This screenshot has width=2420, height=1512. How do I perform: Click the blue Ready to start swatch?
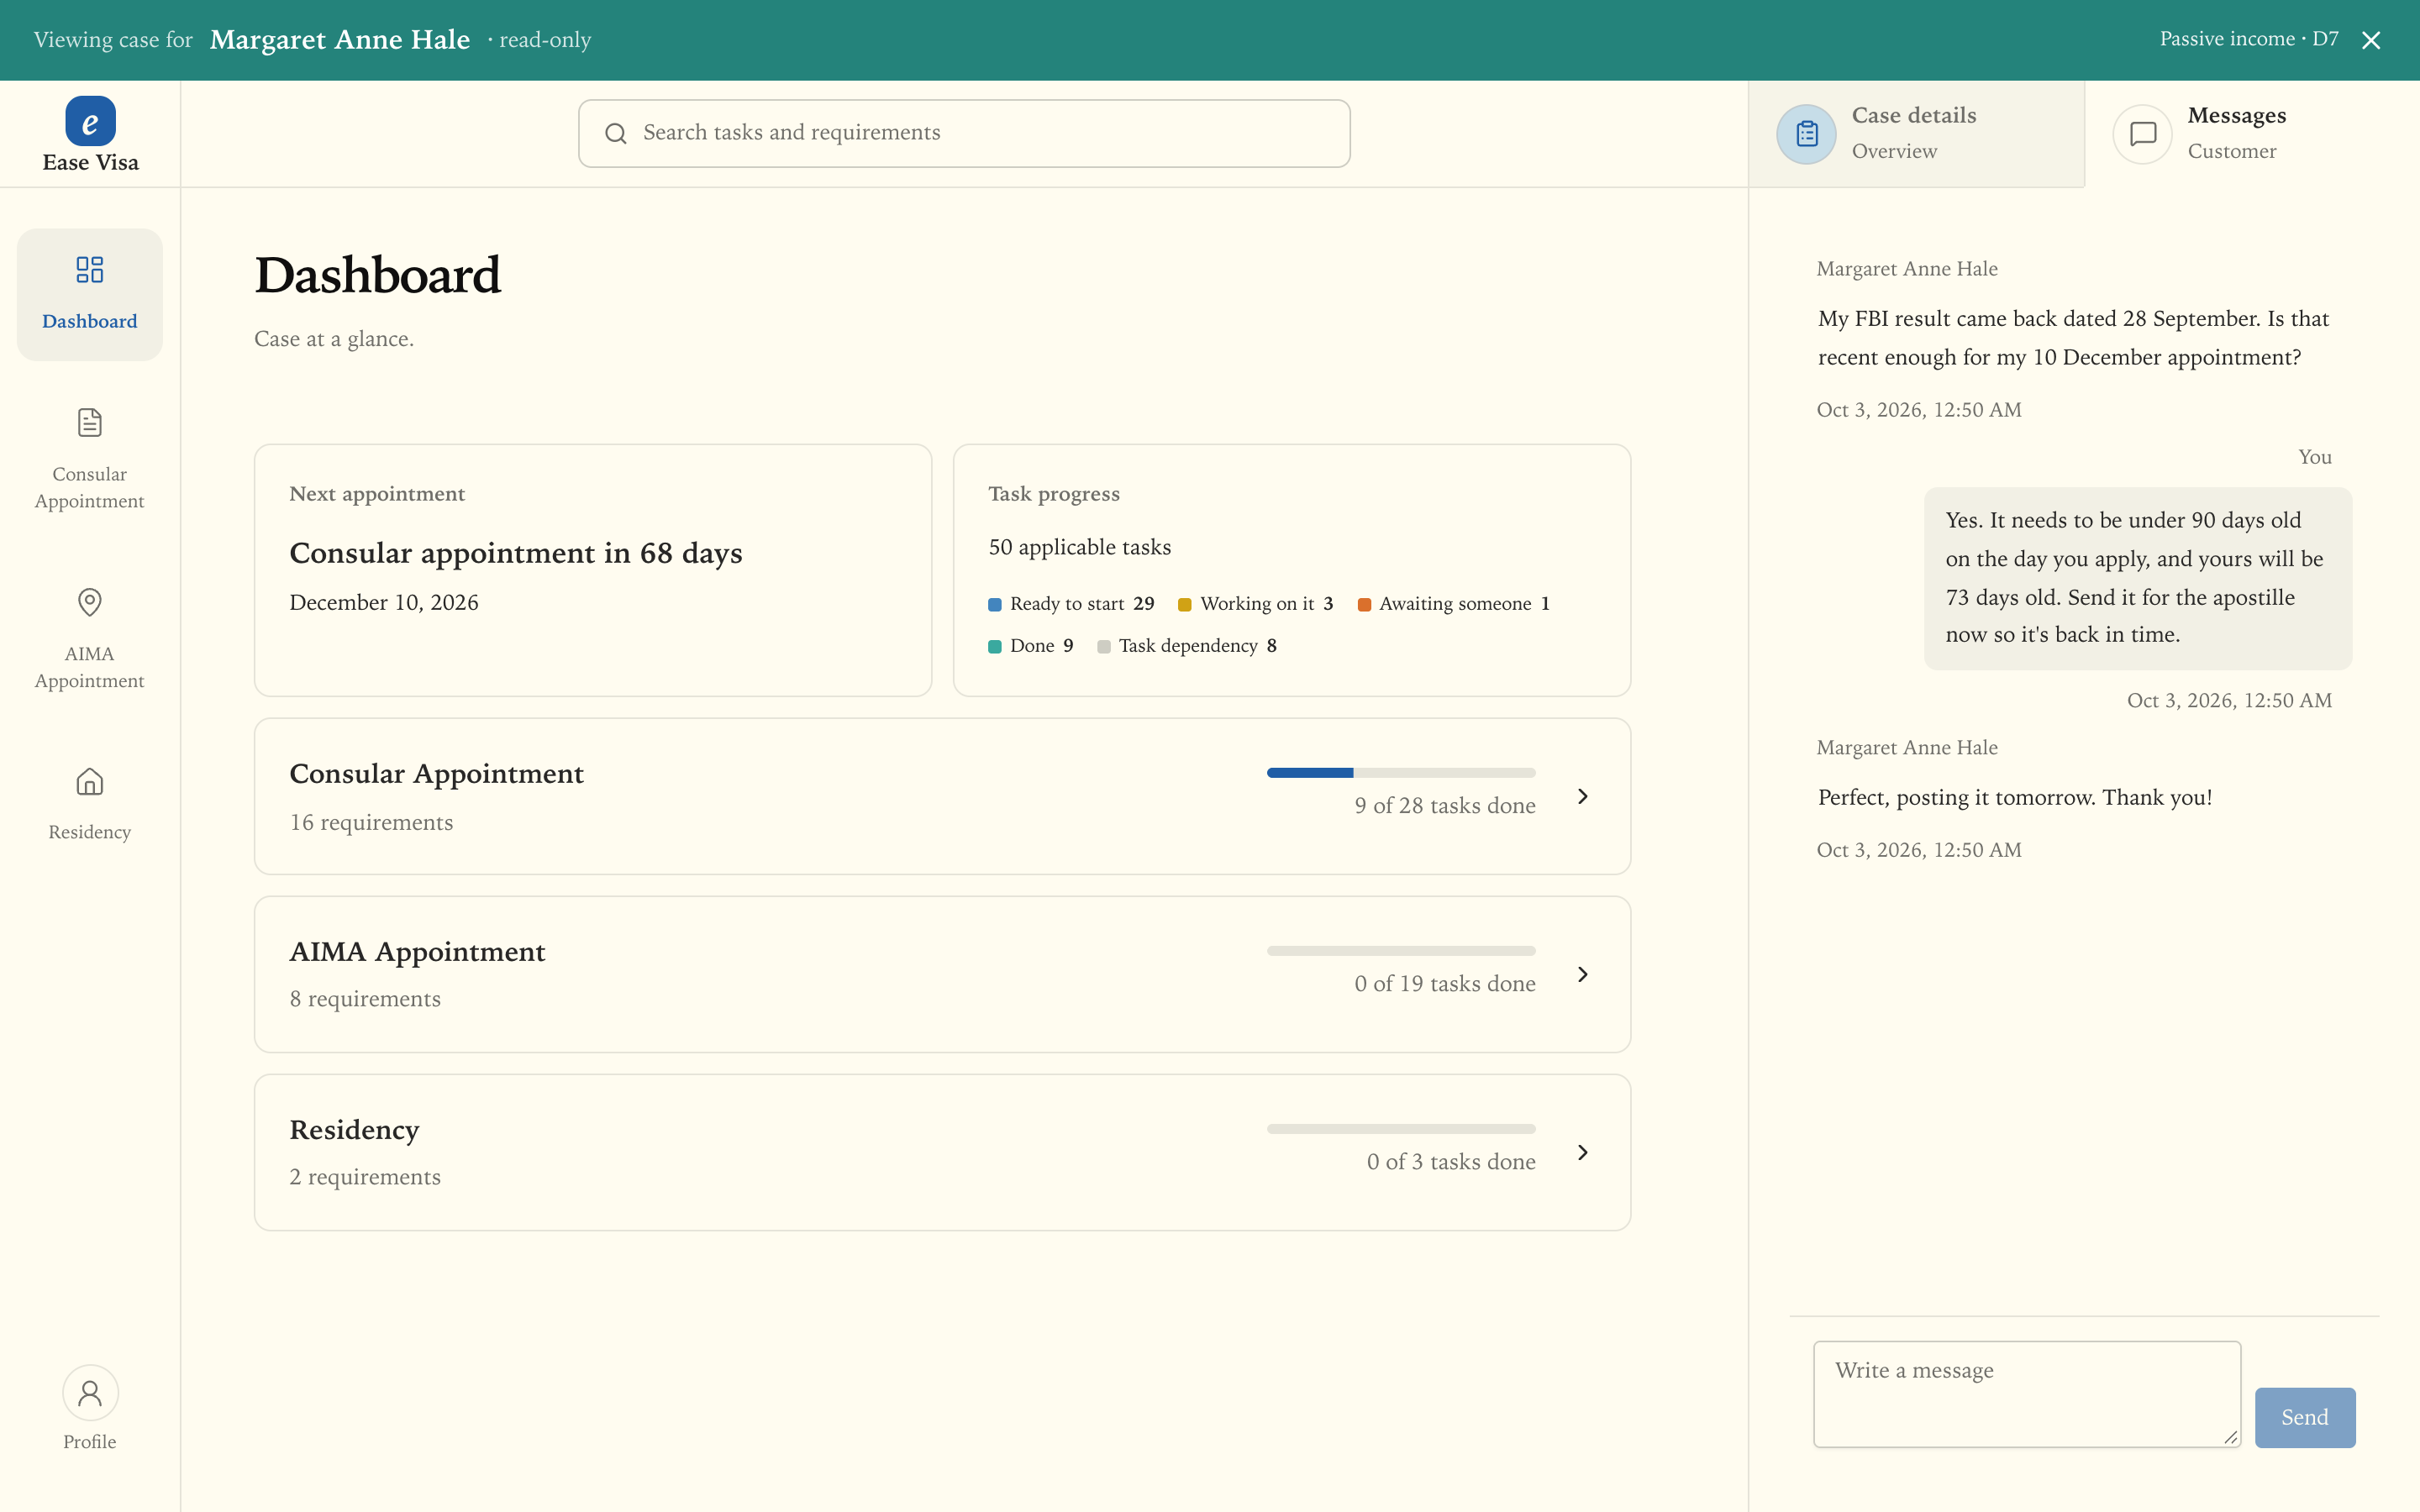pyautogui.click(x=995, y=604)
